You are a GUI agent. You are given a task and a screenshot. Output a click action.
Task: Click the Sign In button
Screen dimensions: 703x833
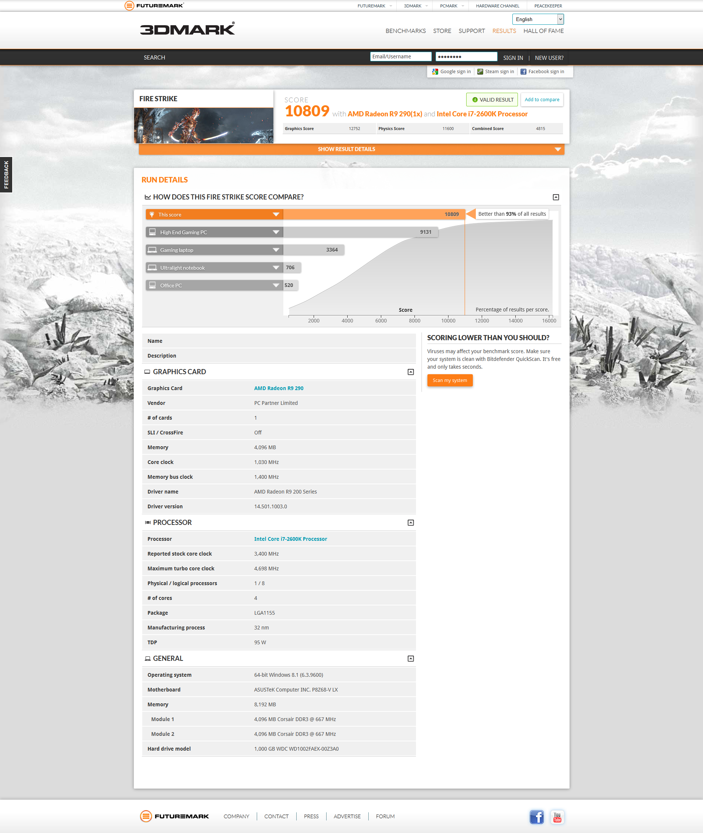click(513, 58)
